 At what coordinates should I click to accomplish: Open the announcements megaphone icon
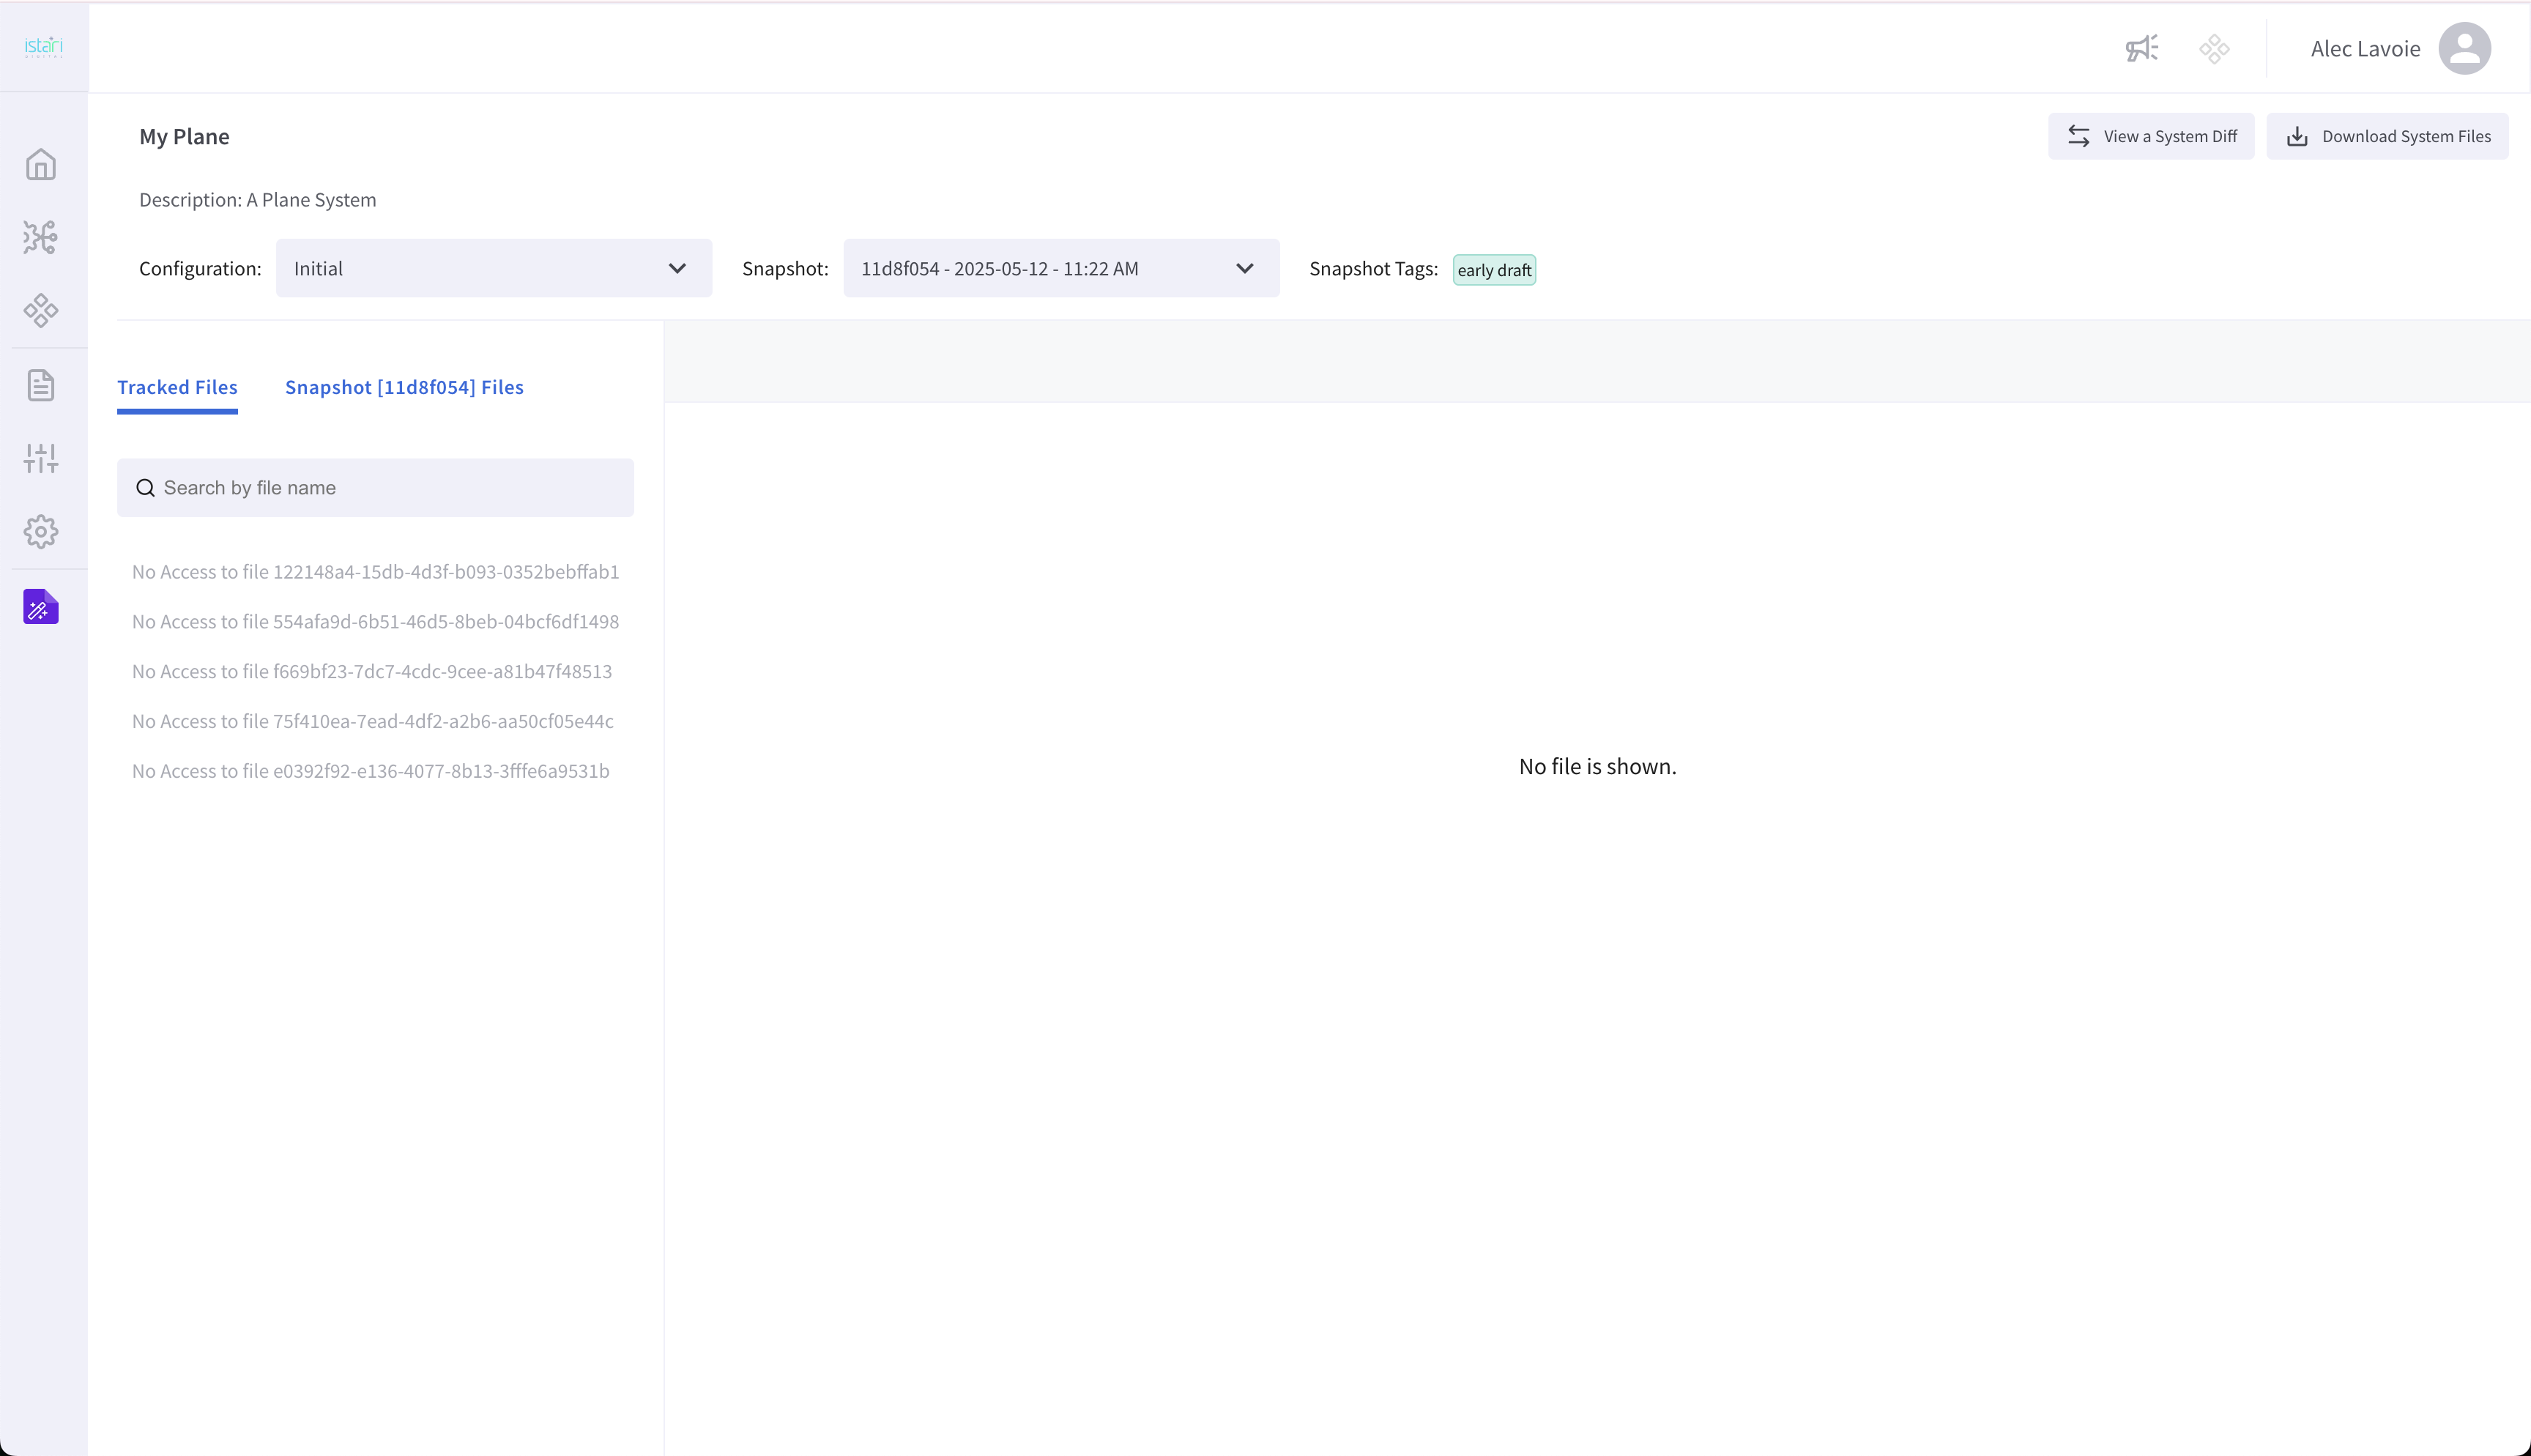click(2141, 48)
